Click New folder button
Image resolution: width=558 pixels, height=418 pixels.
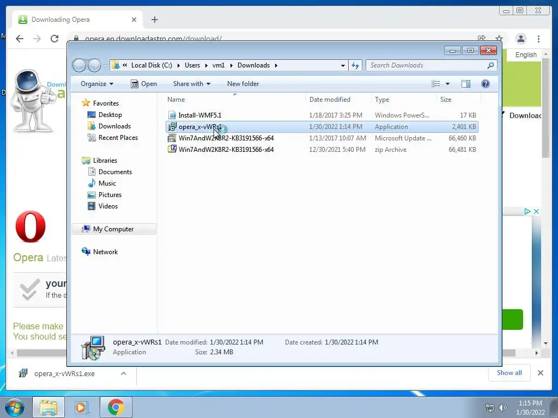pyautogui.click(x=243, y=84)
